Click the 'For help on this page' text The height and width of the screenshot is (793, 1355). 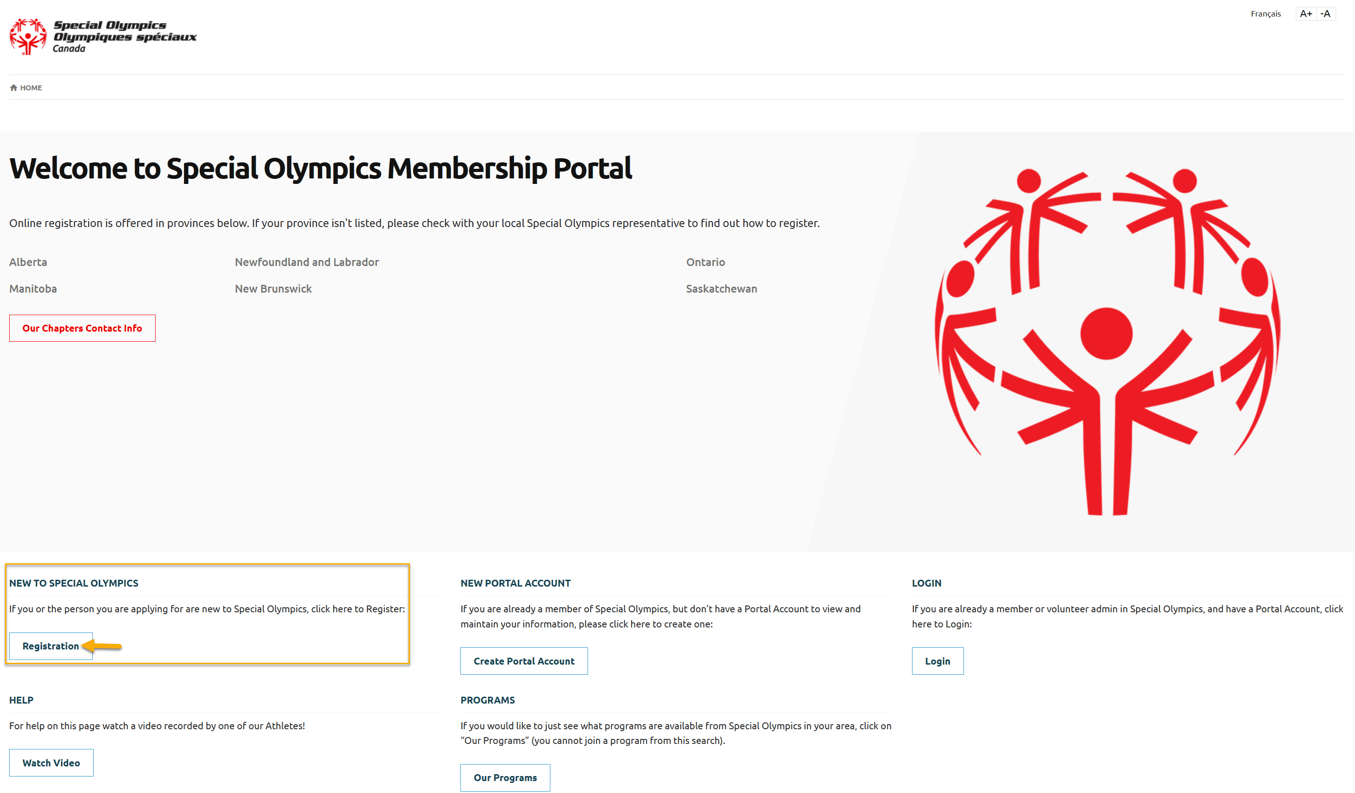[x=157, y=725]
